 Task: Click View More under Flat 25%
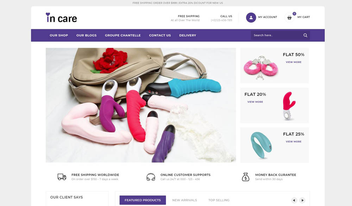294,142
